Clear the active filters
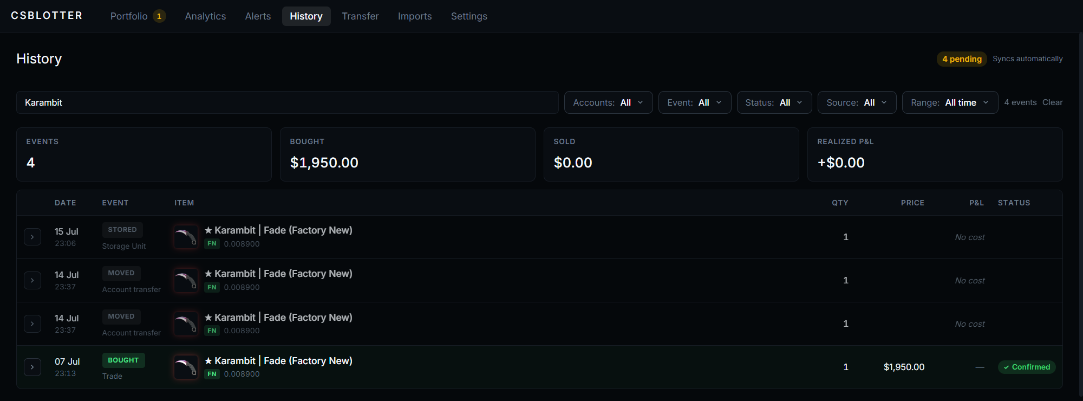 pyautogui.click(x=1052, y=102)
